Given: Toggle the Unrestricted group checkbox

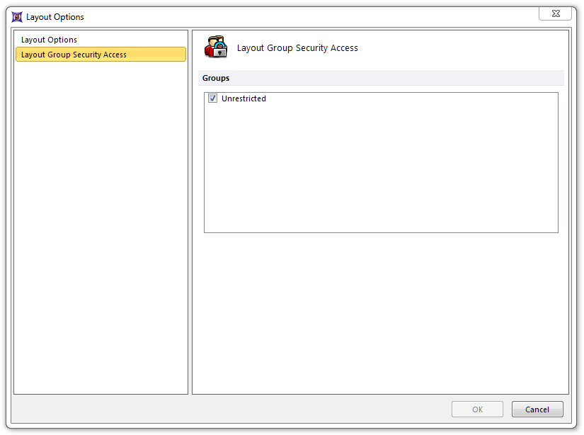Looking at the screenshot, I should [x=212, y=98].
